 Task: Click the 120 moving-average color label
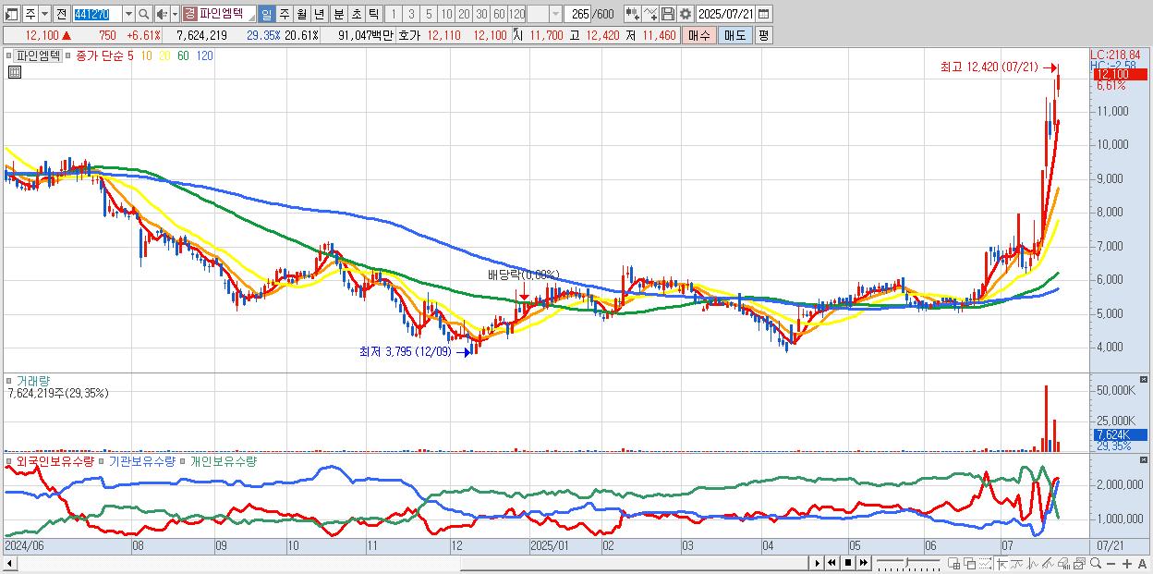click(x=205, y=55)
